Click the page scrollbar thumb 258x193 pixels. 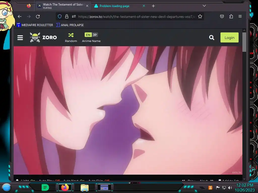click(x=244, y=42)
